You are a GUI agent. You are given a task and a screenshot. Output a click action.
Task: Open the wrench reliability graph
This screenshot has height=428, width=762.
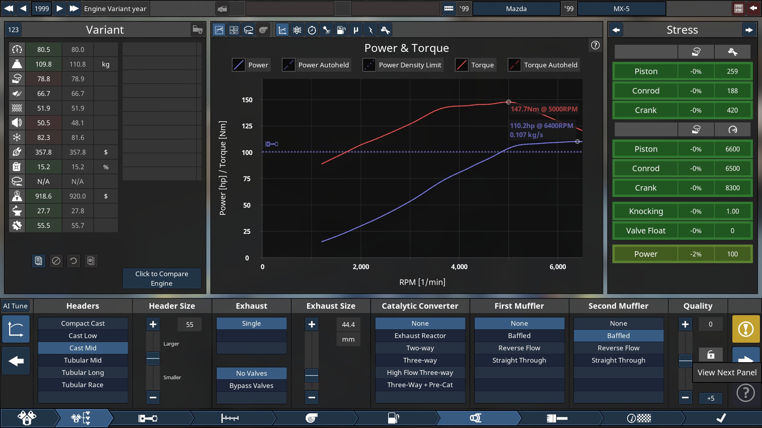click(x=385, y=30)
